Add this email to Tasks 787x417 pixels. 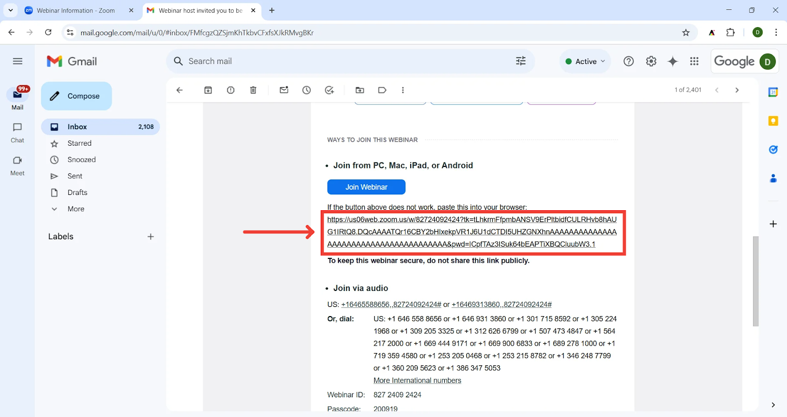330,90
